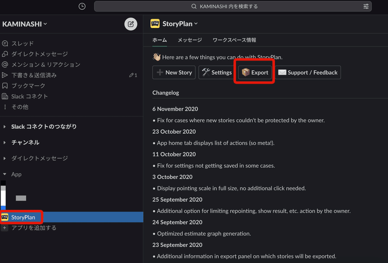Click the Changelog heading
Image resolution: width=388 pixels, height=263 pixels.
pyautogui.click(x=166, y=93)
